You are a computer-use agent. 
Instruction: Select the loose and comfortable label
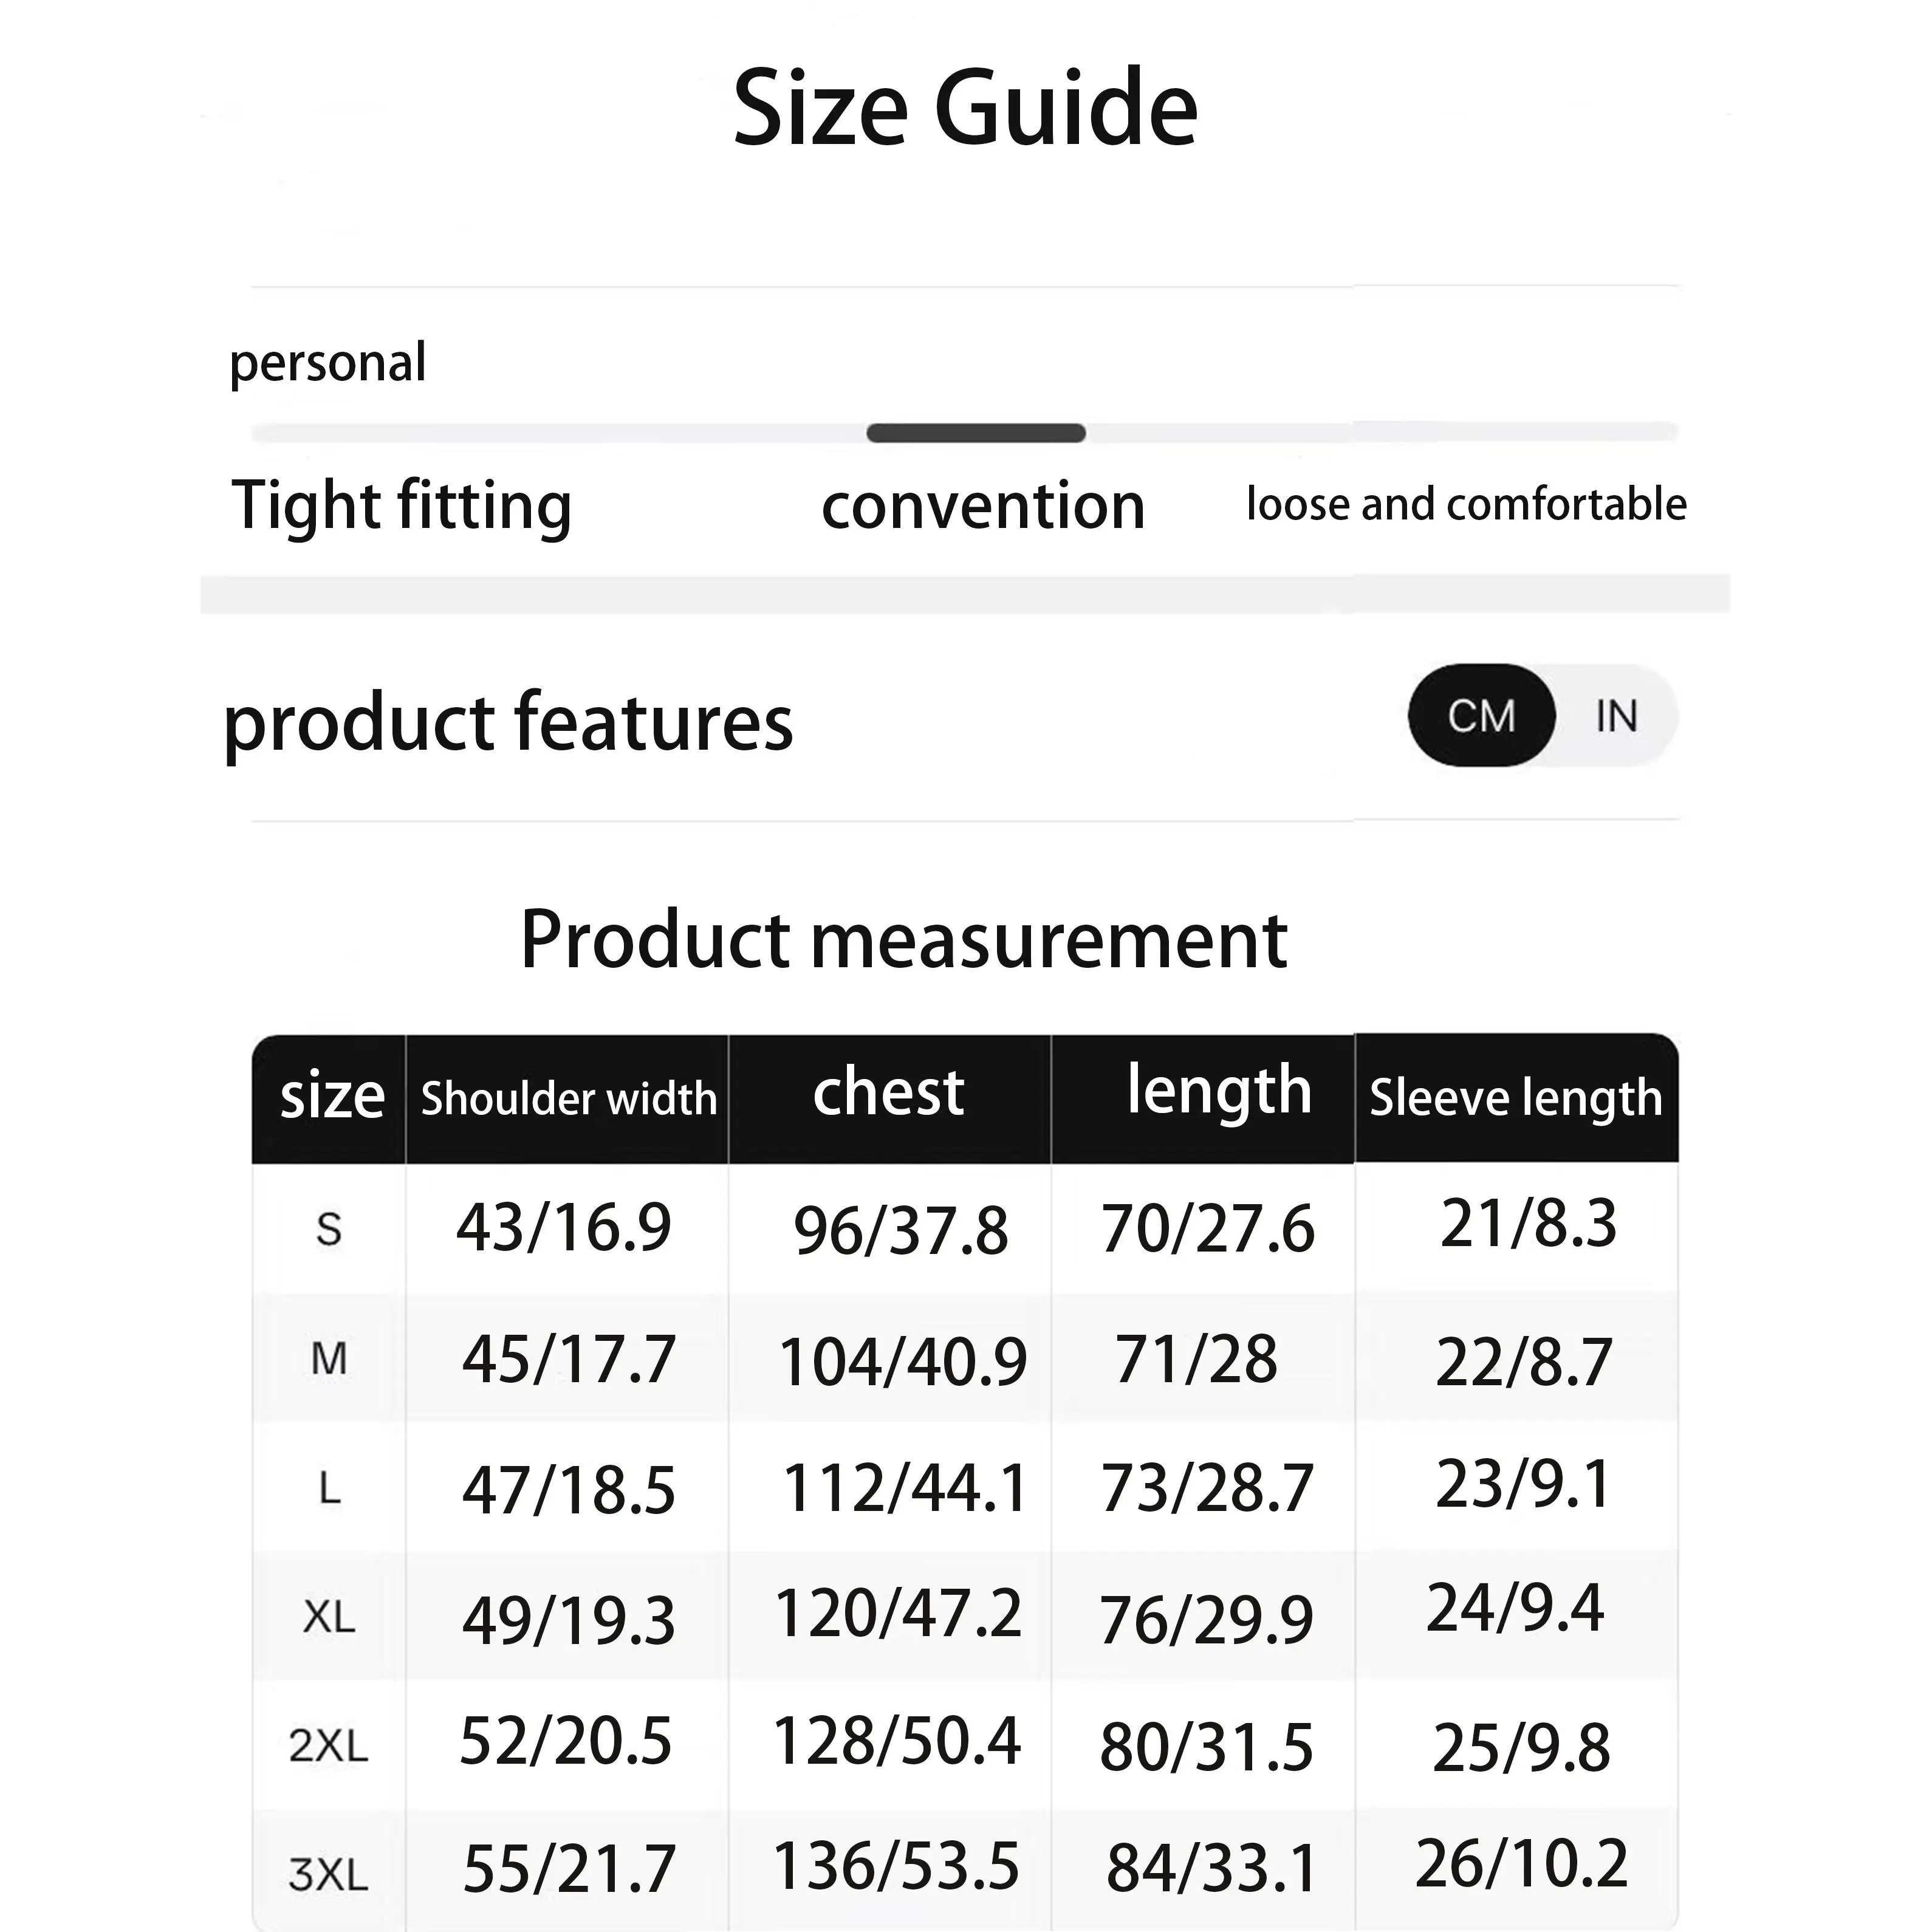(x=1466, y=504)
